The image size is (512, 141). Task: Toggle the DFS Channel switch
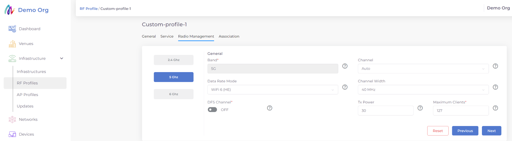click(212, 110)
